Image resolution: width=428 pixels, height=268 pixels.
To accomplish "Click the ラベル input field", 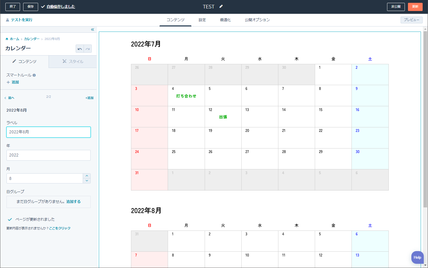I will 49,132.
